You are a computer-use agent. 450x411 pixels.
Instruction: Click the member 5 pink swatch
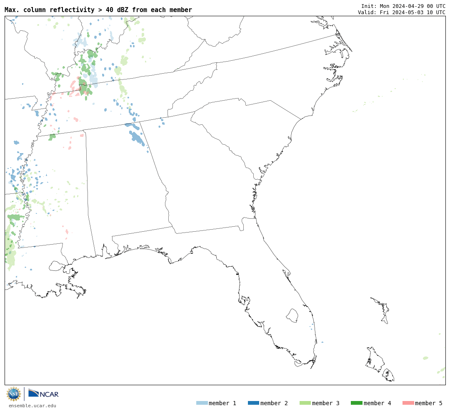[408, 403]
